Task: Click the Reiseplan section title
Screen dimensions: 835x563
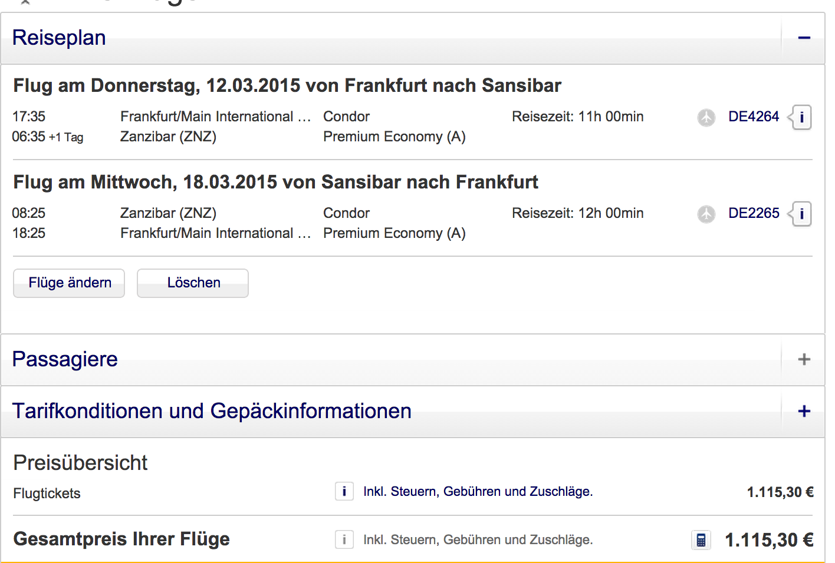Action: (x=59, y=38)
